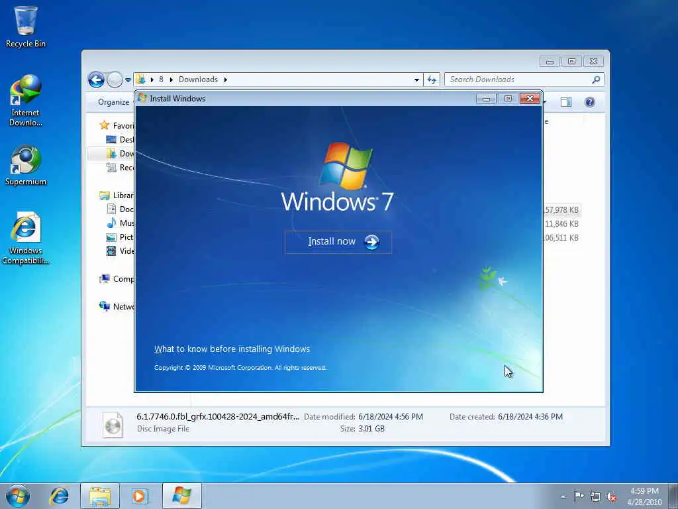Open What to know before installing Windows link
Viewport: 678px width, 509px height.
pyautogui.click(x=232, y=349)
